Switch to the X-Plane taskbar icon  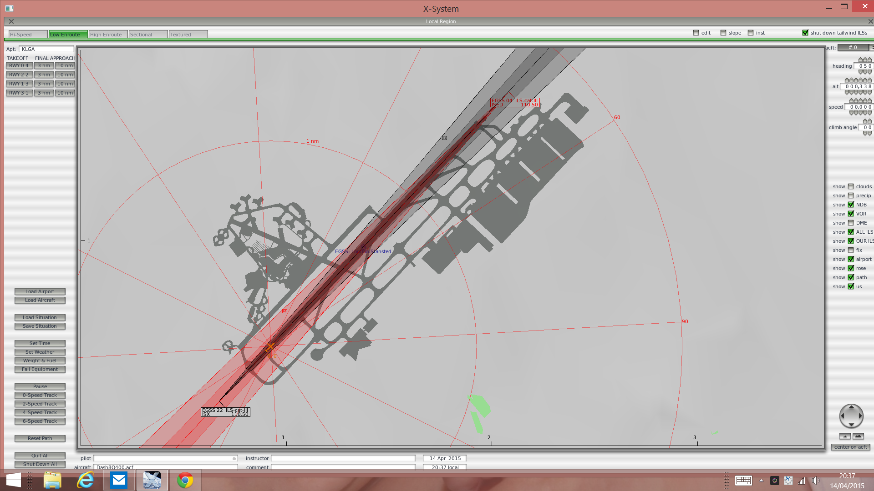(152, 480)
